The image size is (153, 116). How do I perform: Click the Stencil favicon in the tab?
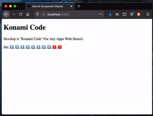coord(29,6)
